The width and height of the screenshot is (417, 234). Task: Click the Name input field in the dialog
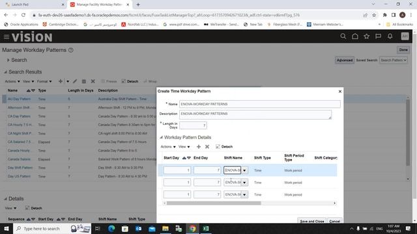coord(259,104)
